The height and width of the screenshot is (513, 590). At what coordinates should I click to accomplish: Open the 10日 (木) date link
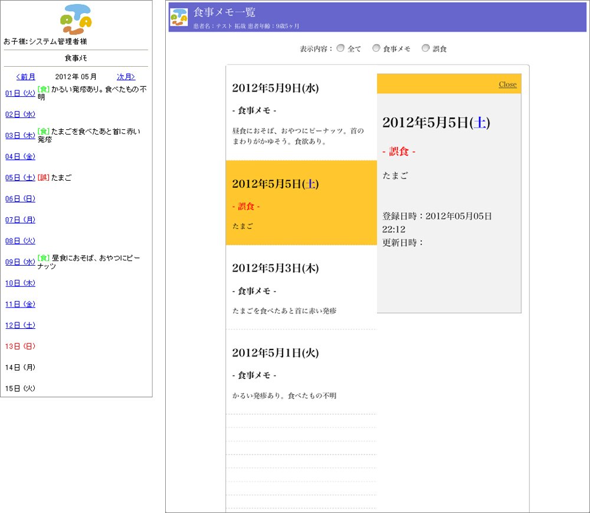point(20,283)
